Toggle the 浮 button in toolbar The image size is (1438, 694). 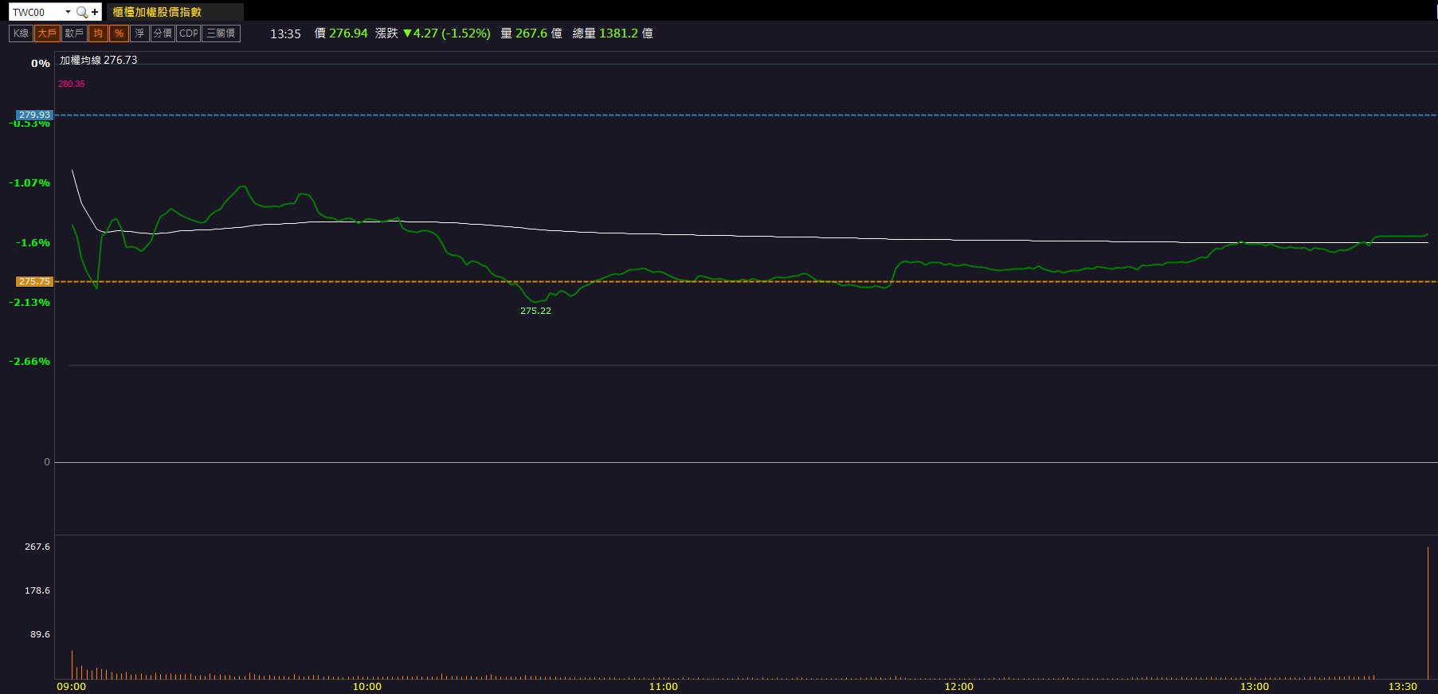(x=139, y=33)
